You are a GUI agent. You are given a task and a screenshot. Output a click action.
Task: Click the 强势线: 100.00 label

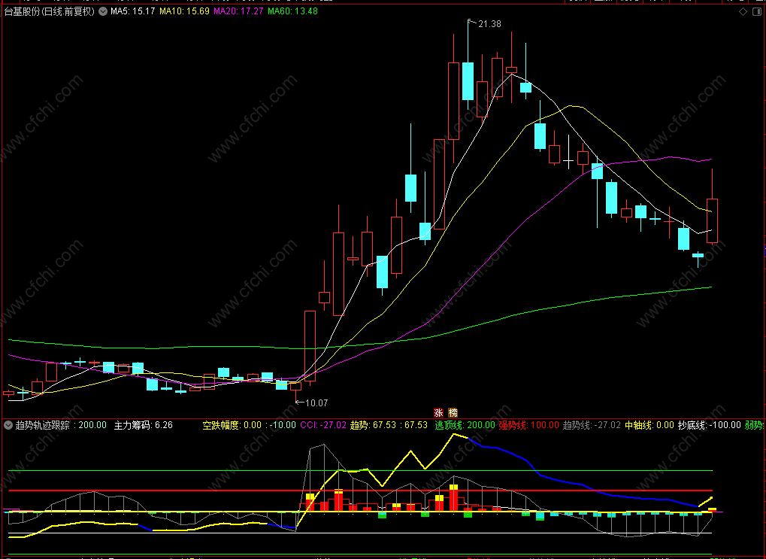pyautogui.click(x=528, y=425)
